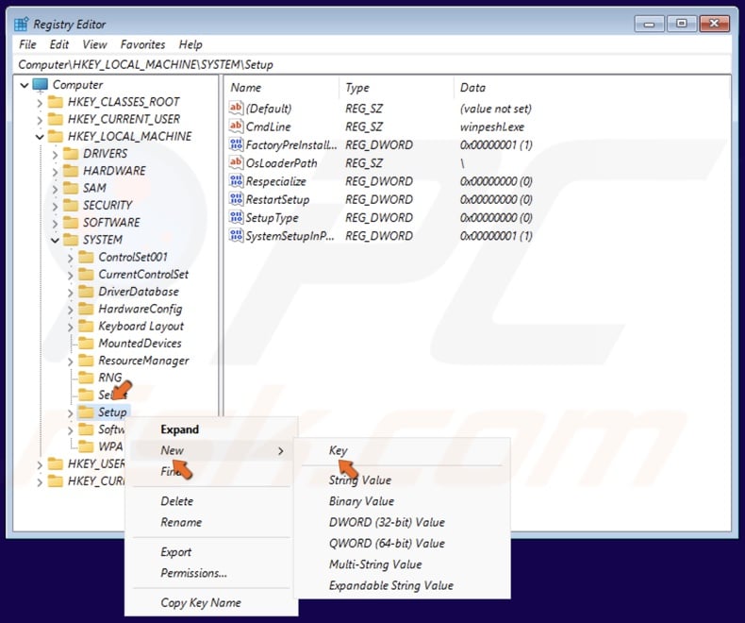745x623 pixels.
Task: Click the DWORD icon beside Respecialize
Action: tap(236, 181)
